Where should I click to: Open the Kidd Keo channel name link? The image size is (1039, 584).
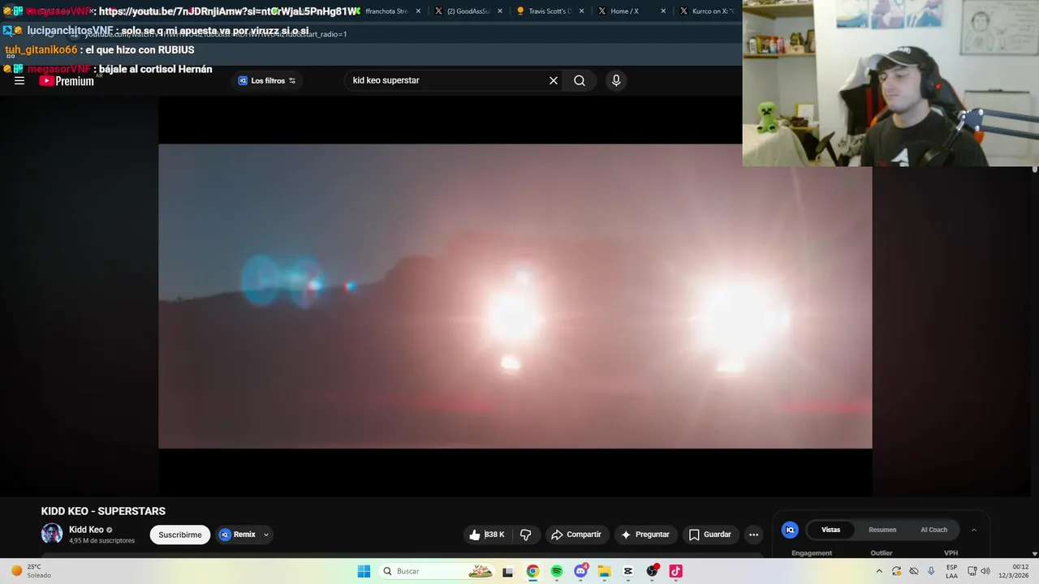click(x=86, y=530)
